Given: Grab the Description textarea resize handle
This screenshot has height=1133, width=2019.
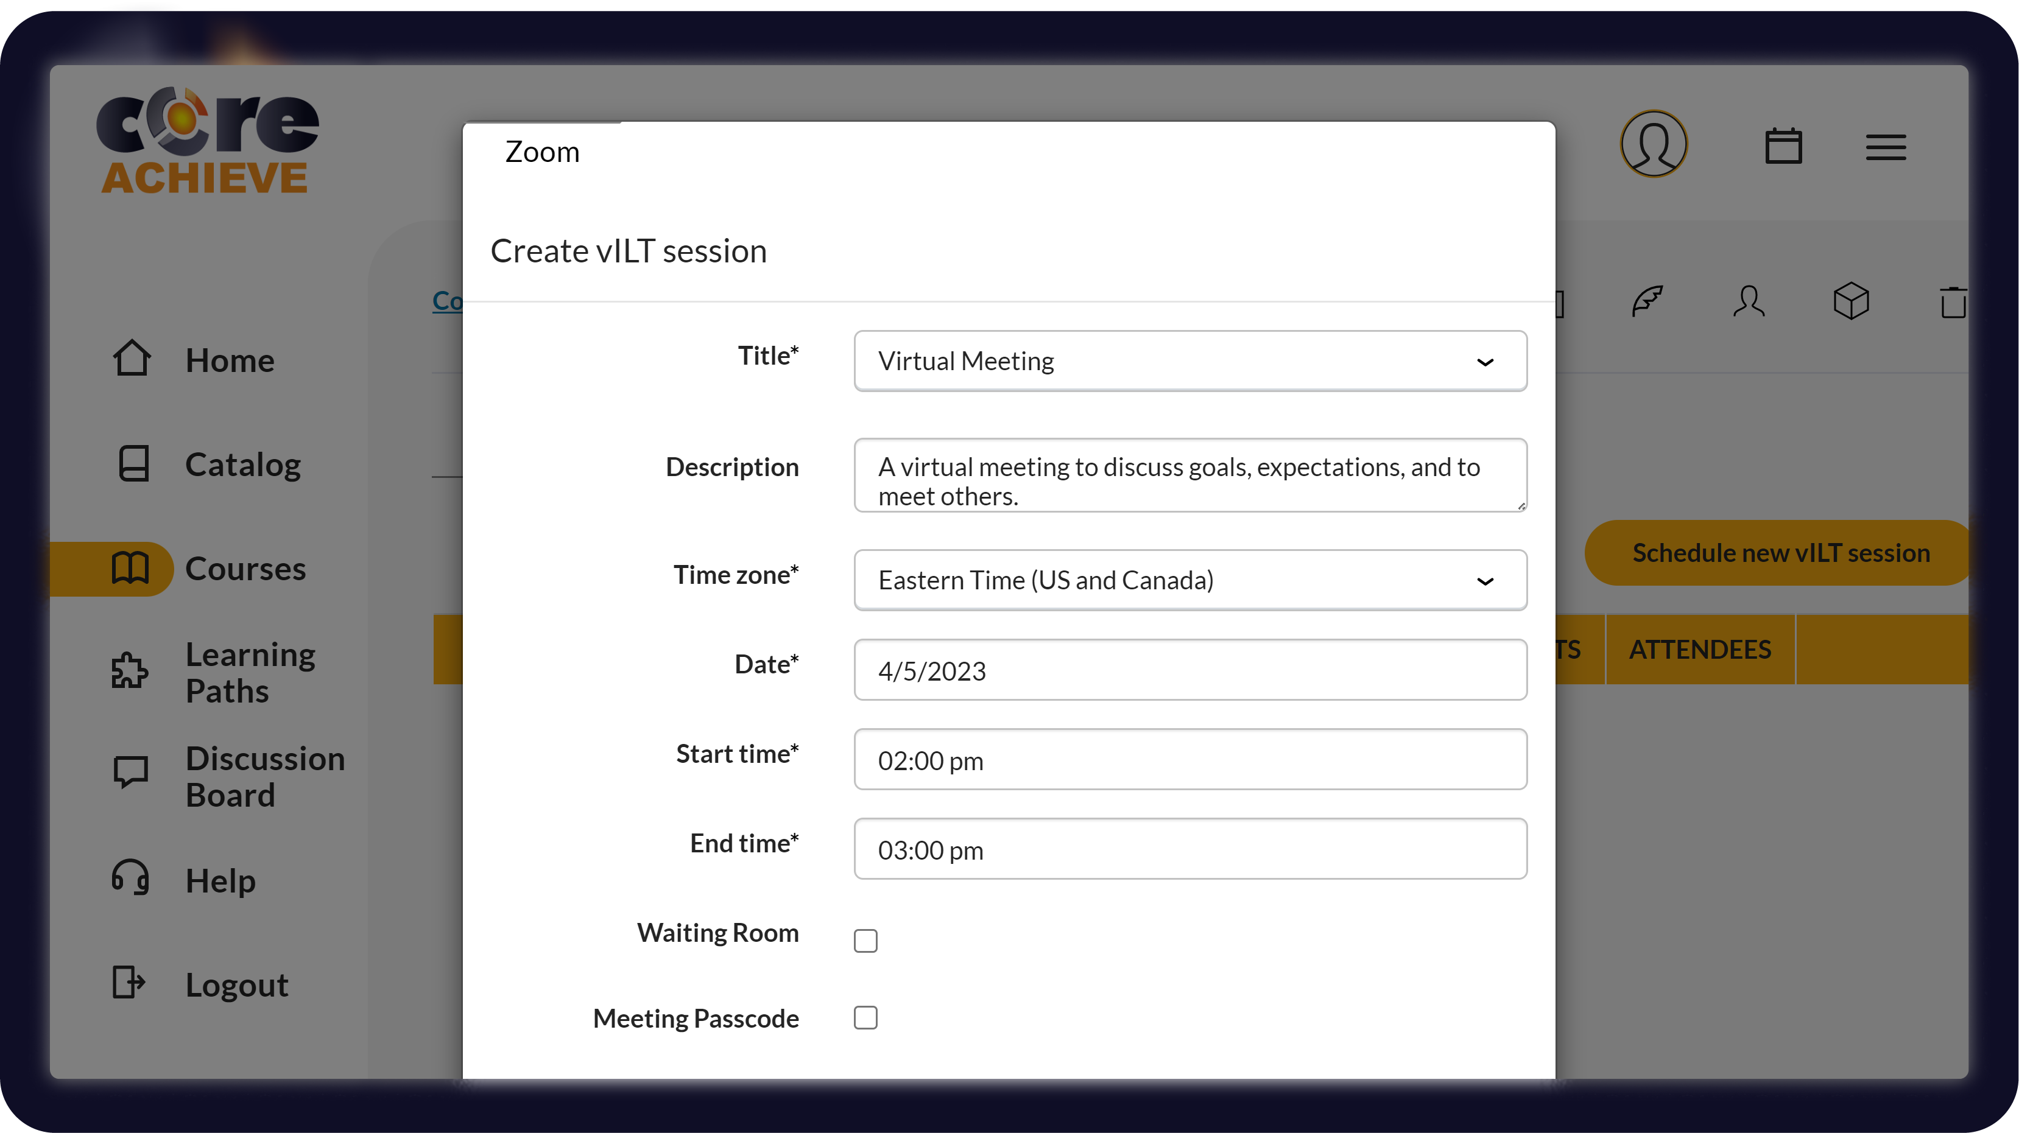Looking at the screenshot, I should pyautogui.click(x=1521, y=506).
